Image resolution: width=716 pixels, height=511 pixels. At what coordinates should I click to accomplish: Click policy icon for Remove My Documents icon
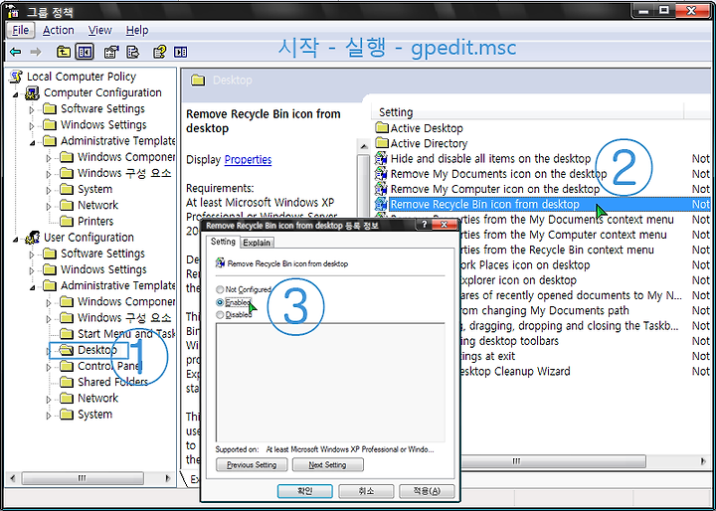[x=381, y=174]
